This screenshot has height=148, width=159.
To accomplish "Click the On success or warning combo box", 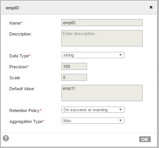I will [93, 110].
